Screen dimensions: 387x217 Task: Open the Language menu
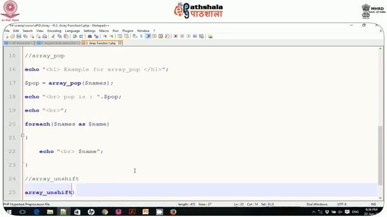click(73, 31)
